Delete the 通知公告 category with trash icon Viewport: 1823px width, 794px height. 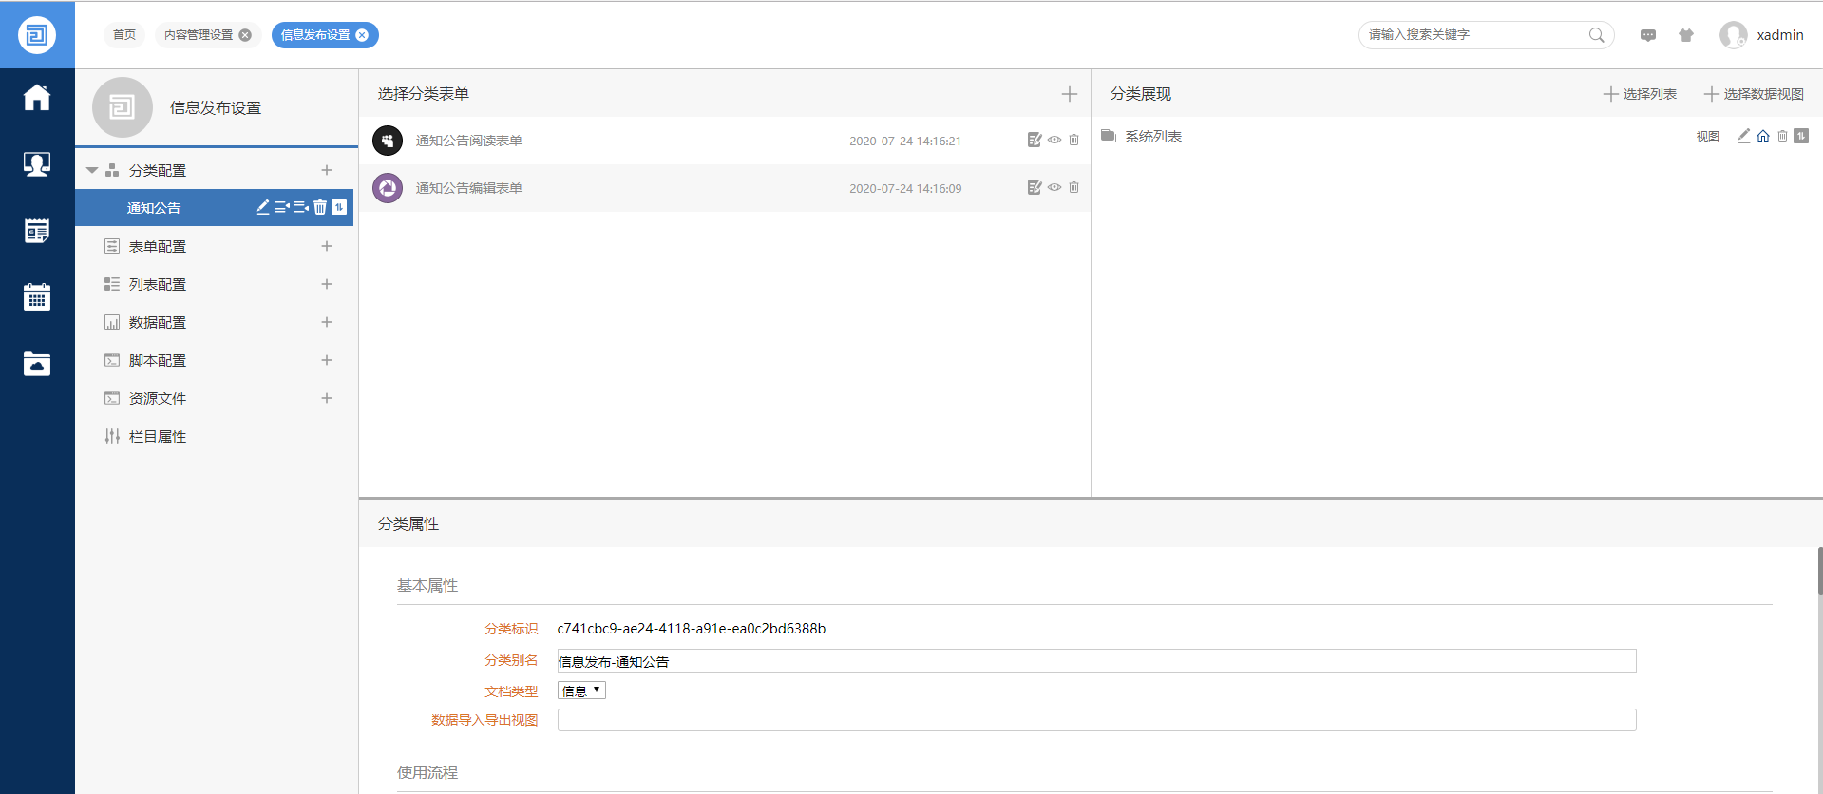point(320,207)
